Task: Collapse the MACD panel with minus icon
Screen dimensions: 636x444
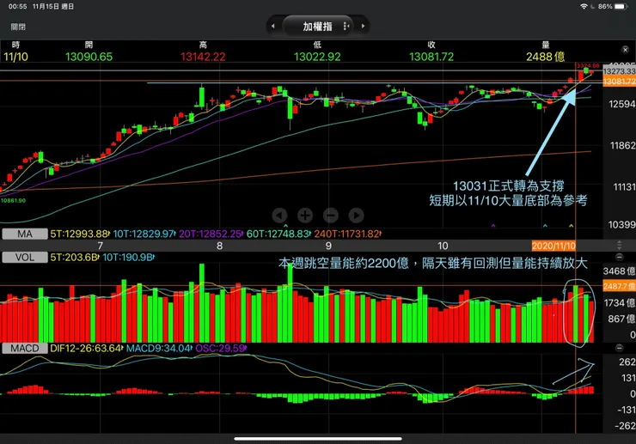Action: [x=619, y=348]
